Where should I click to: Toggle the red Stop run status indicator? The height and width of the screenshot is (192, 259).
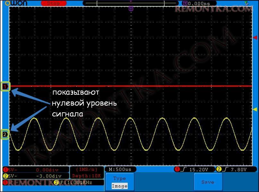(53, 3)
